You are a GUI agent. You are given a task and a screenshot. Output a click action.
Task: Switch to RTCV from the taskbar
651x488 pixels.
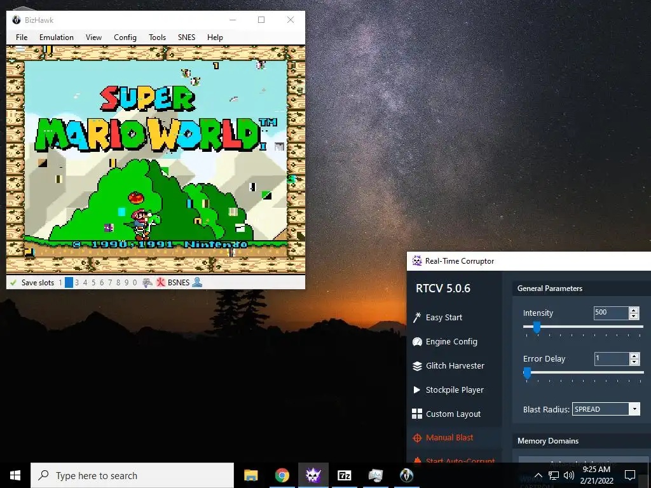313,475
